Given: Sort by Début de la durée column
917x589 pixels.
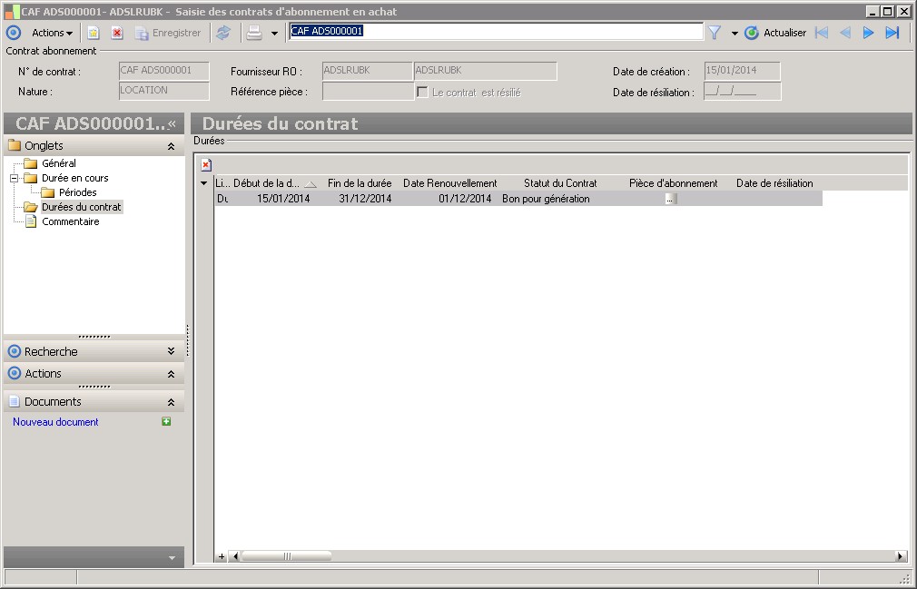Looking at the screenshot, I should (275, 183).
